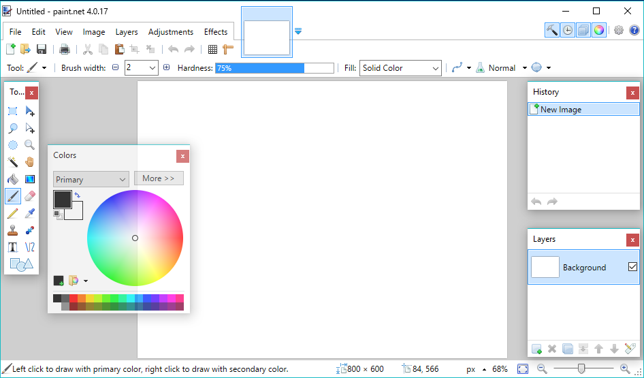
Task: Expand the Primary color selector dropdown
Action: 91,179
